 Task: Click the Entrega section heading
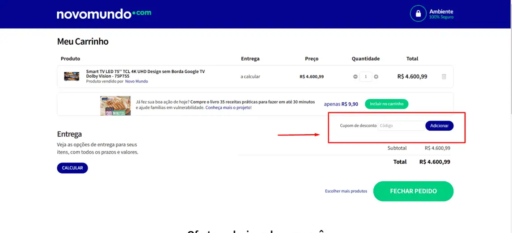pyautogui.click(x=69, y=134)
